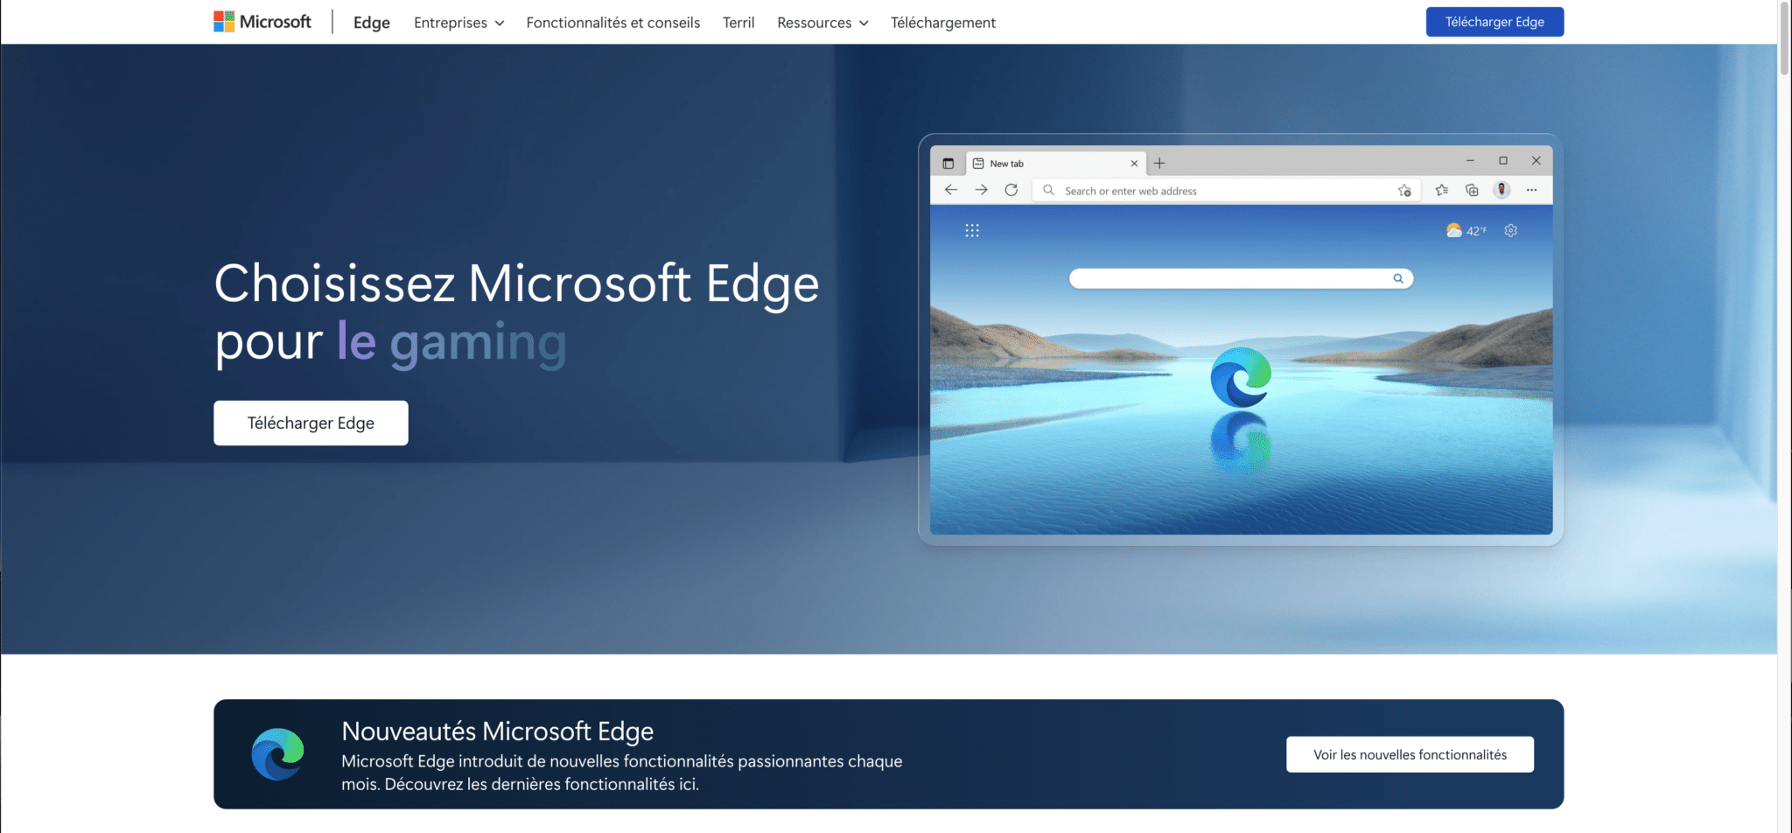Open the Settings and more ellipsis menu

[x=1532, y=190]
